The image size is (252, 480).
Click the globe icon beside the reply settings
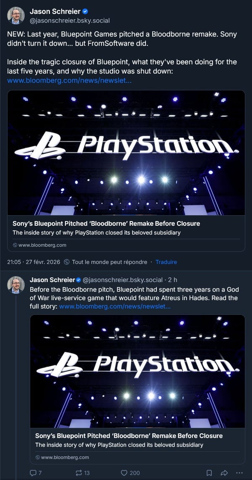pyautogui.click(x=67, y=262)
